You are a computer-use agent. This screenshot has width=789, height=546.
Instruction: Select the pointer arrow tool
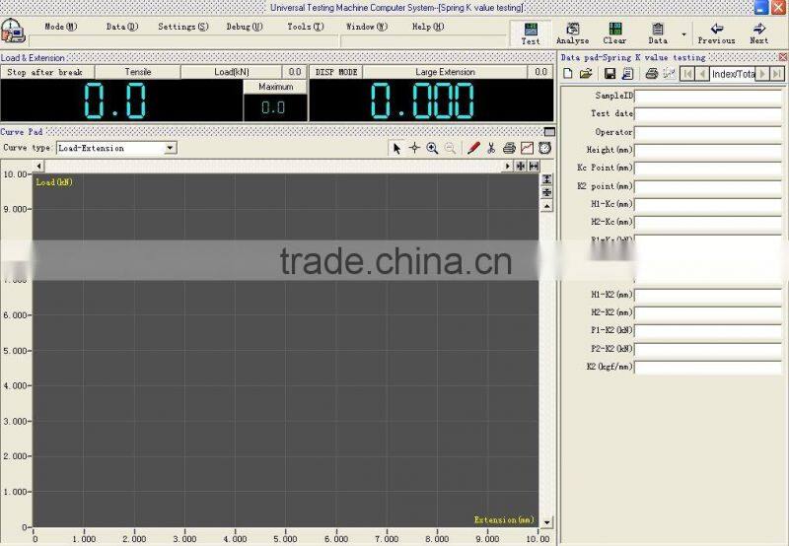pyautogui.click(x=396, y=148)
